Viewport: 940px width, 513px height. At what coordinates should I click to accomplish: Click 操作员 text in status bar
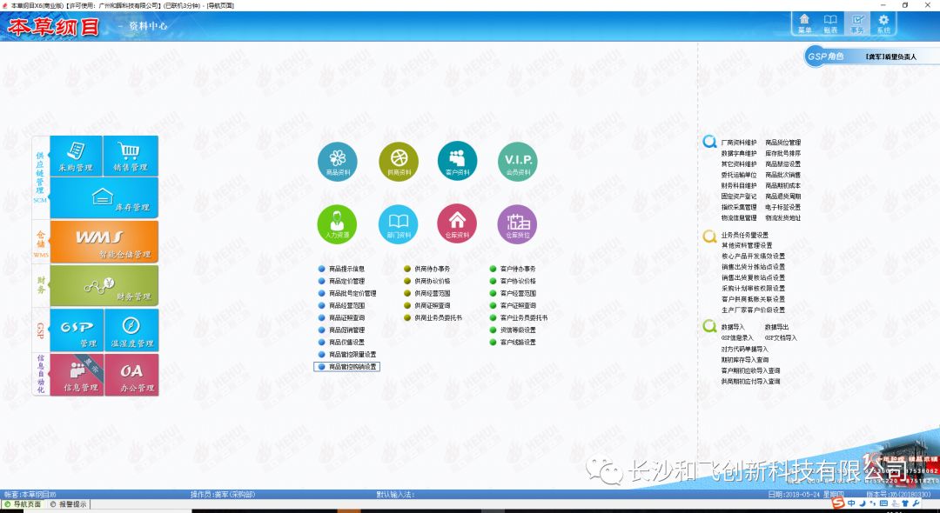pos(223,495)
